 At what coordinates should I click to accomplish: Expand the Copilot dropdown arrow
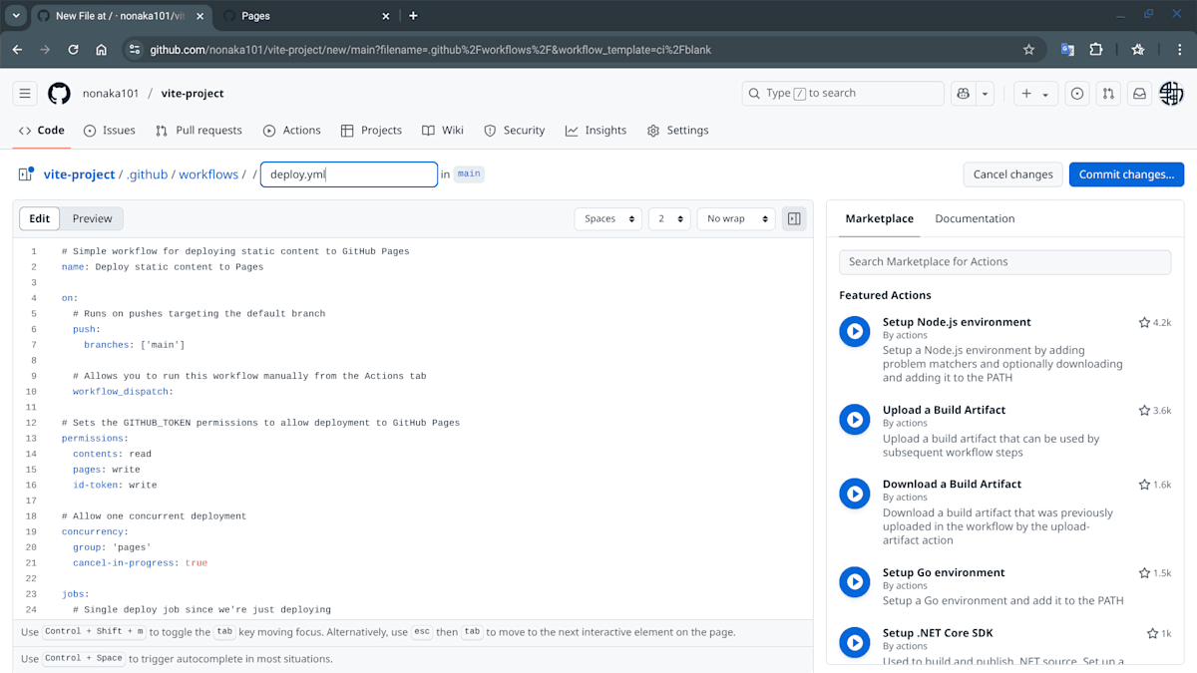(x=986, y=93)
